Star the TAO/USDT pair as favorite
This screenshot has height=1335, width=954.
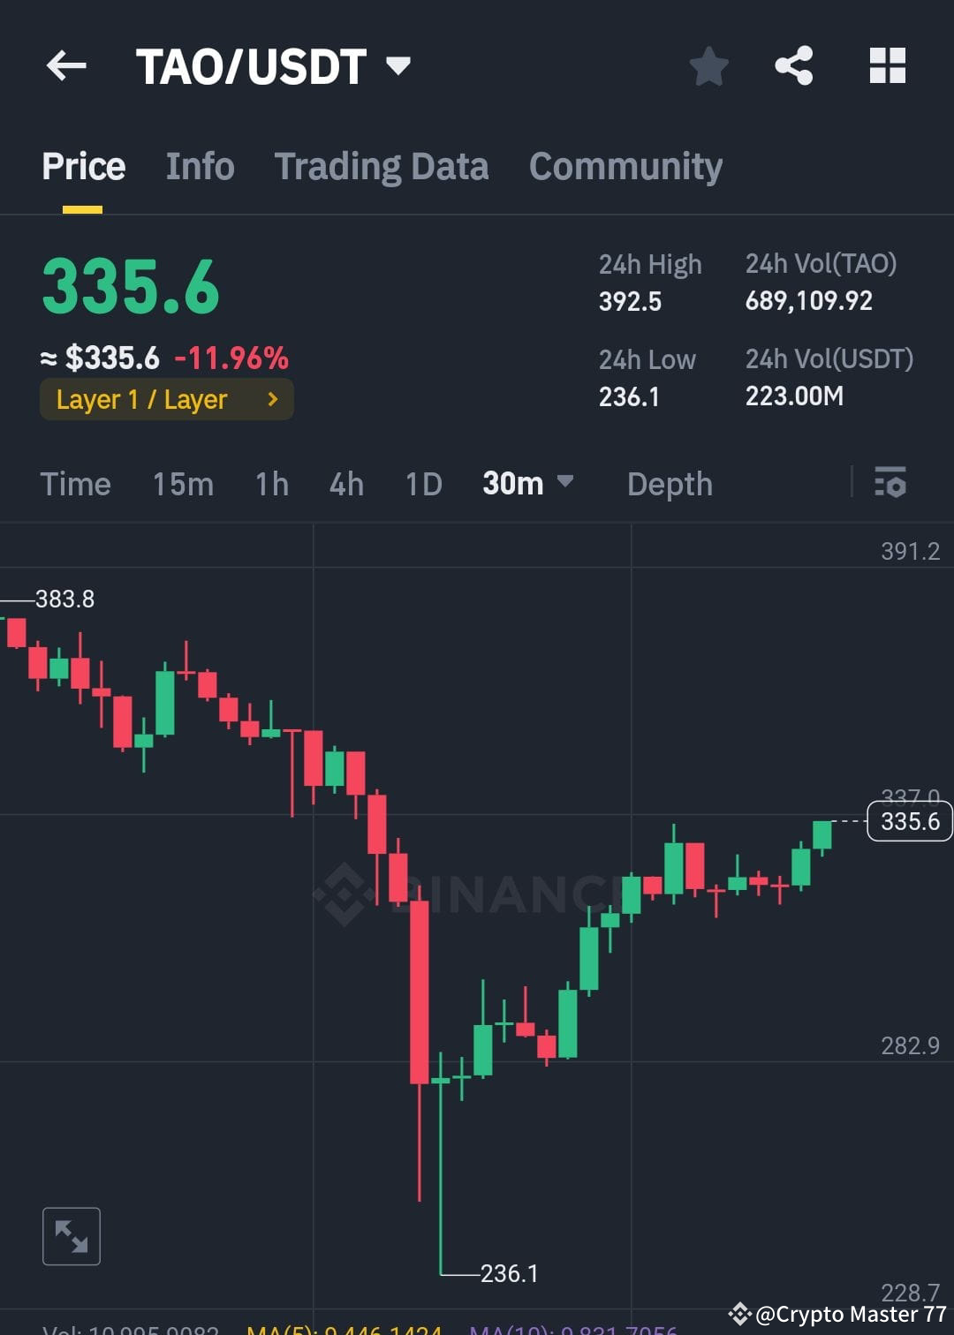click(x=709, y=65)
